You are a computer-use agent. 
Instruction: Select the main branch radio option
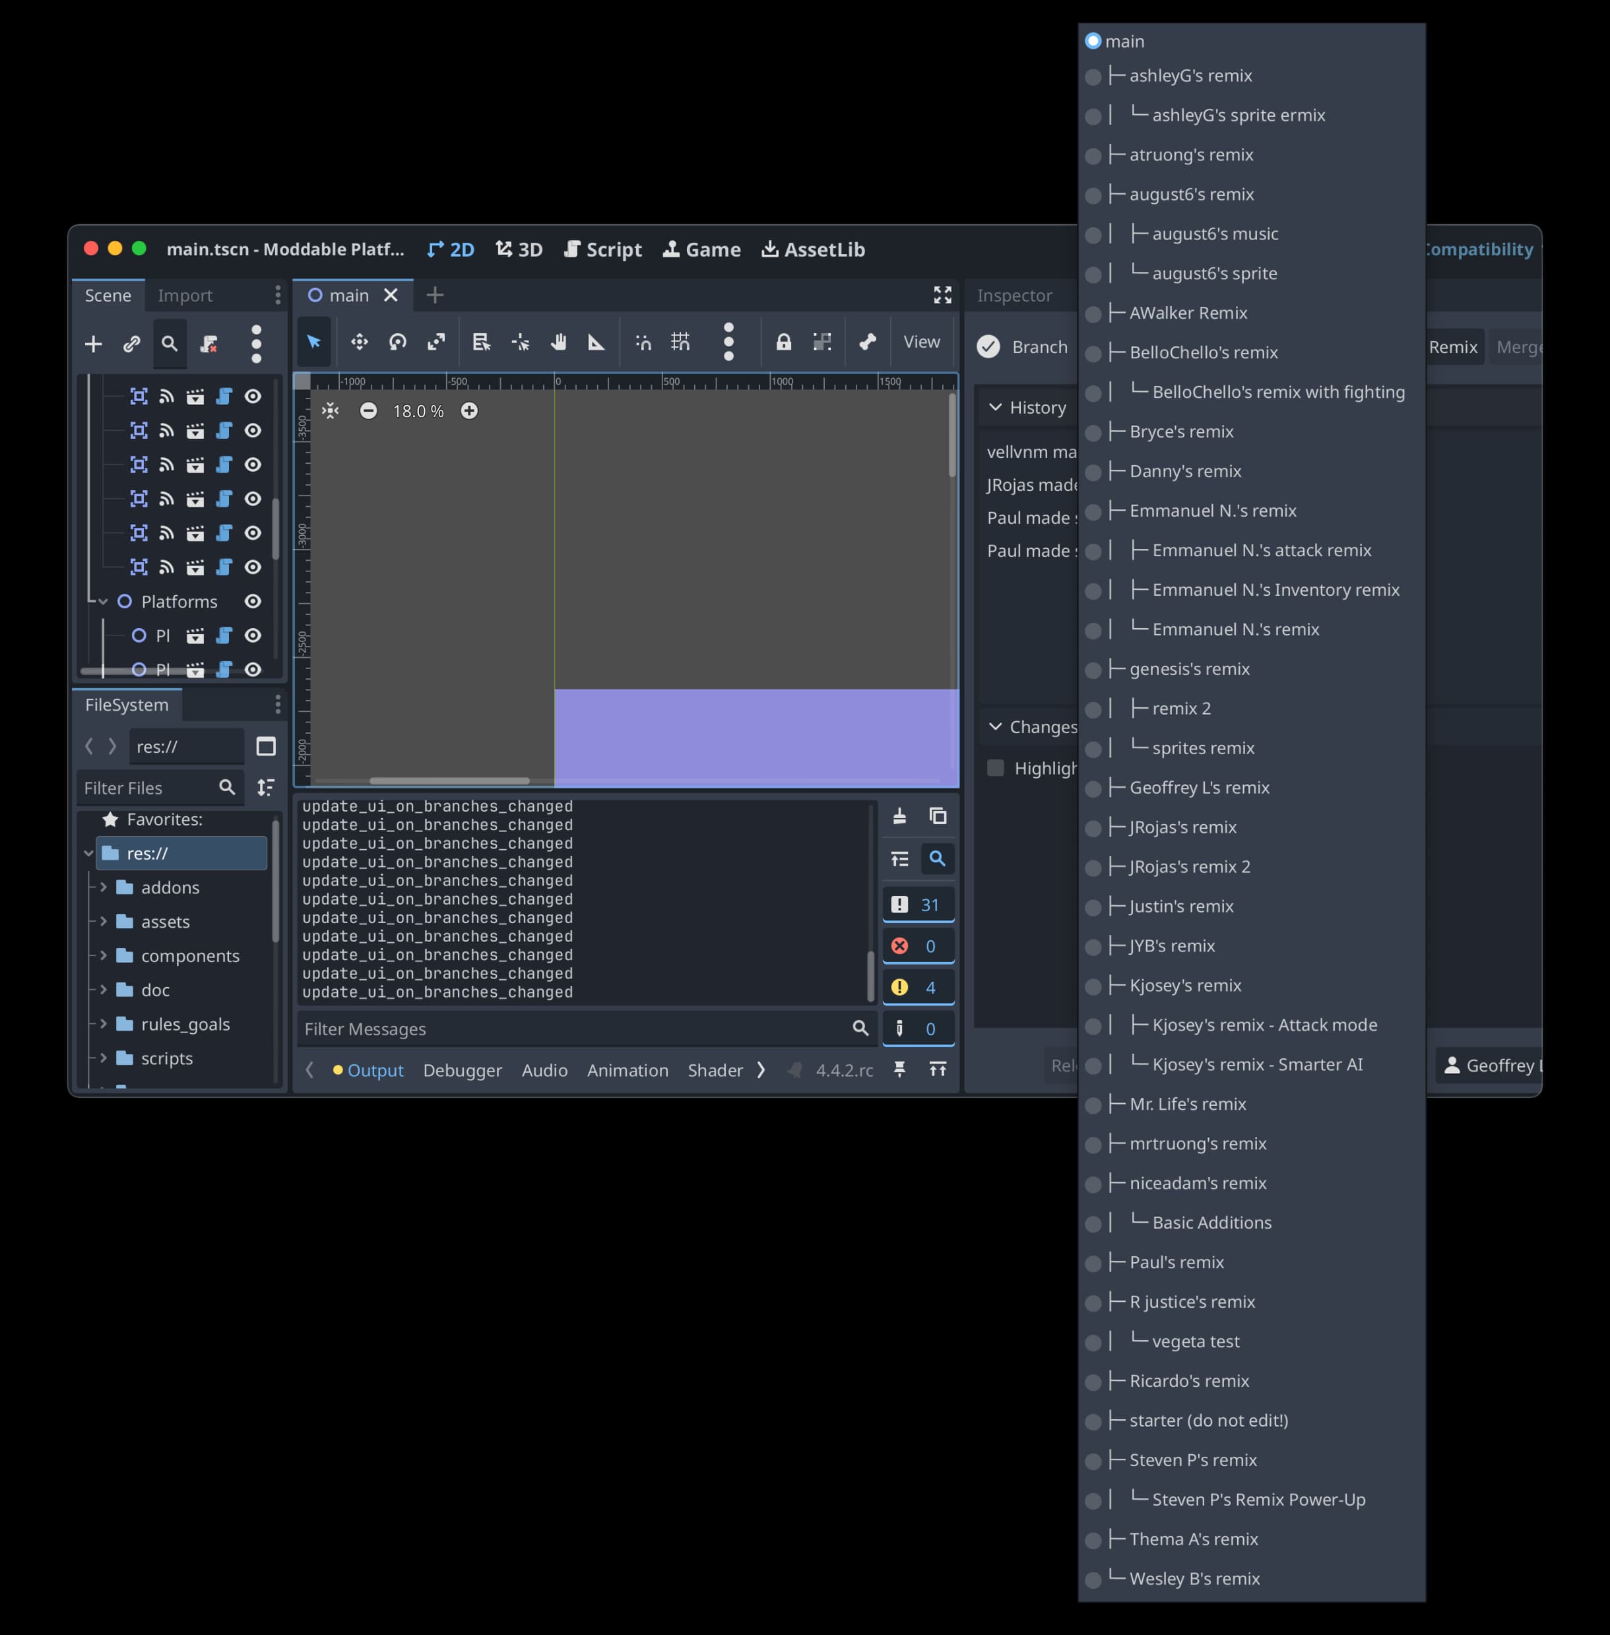click(1093, 41)
